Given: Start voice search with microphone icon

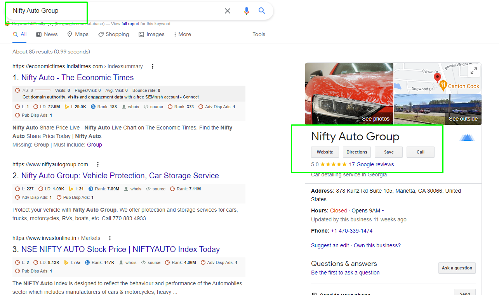Looking at the screenshot, I should 246,11.
